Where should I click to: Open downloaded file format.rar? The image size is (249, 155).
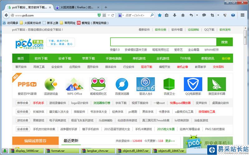click(62, 151)
